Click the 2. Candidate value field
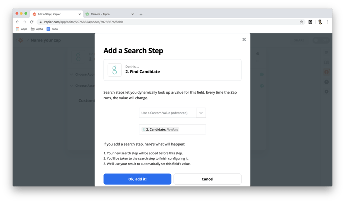Screen dimensions: 345x203 click(x=172, y=129)
